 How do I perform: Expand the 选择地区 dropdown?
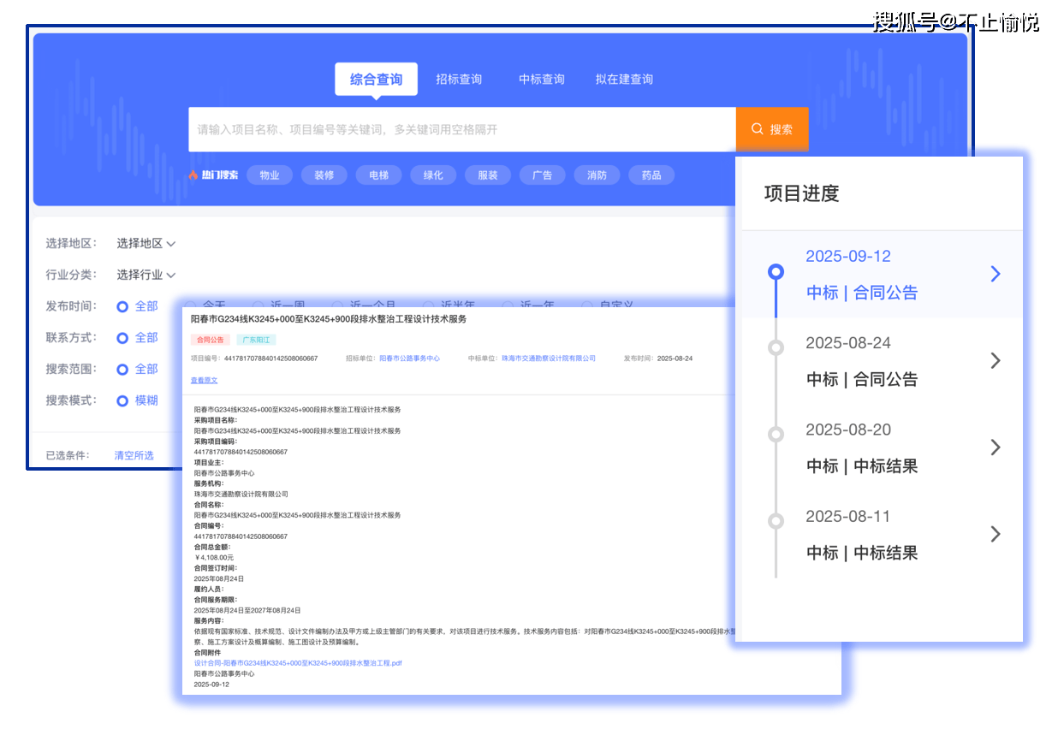tap(146, 244)
